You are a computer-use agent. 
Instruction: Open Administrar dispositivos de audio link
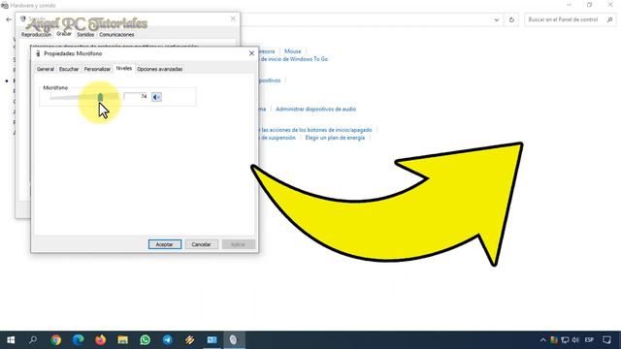pos(315,109)
